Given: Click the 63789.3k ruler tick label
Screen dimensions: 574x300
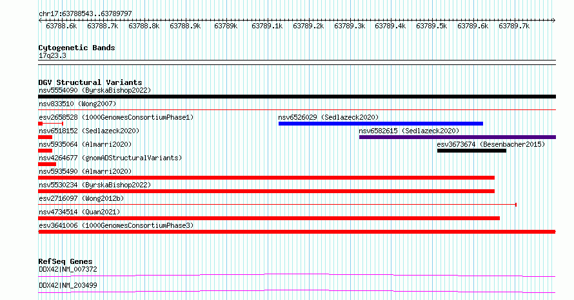Looking at the screenshot, I should pyautogui.click(x=350, y=26).
